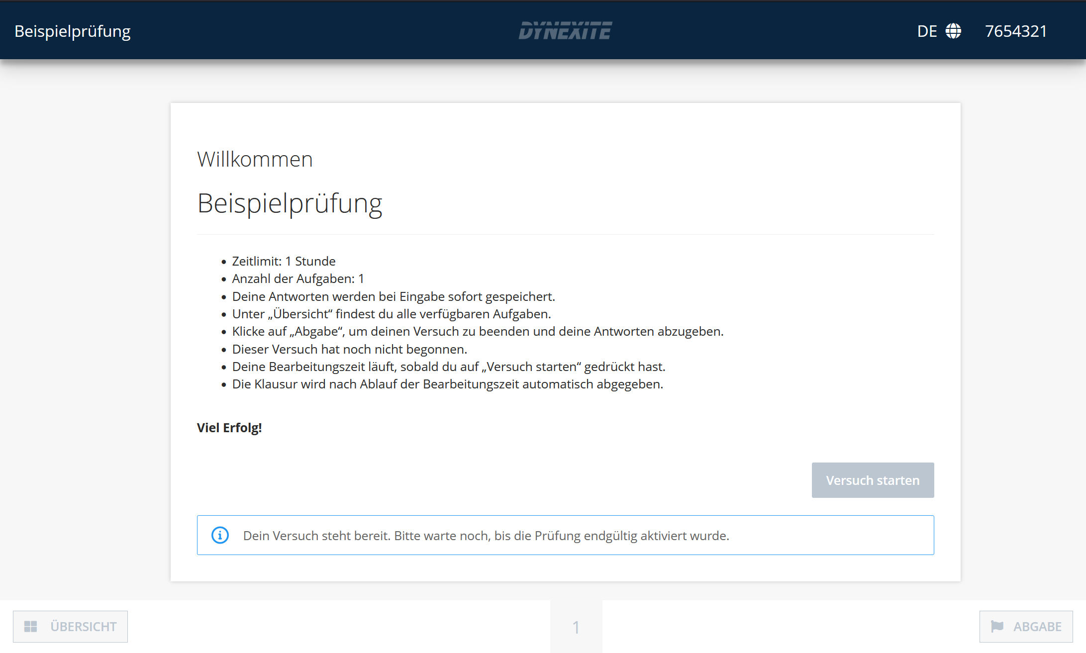1086x653 pixels.
Task: Click the globe language icon
Action: [x=953, y=31]
